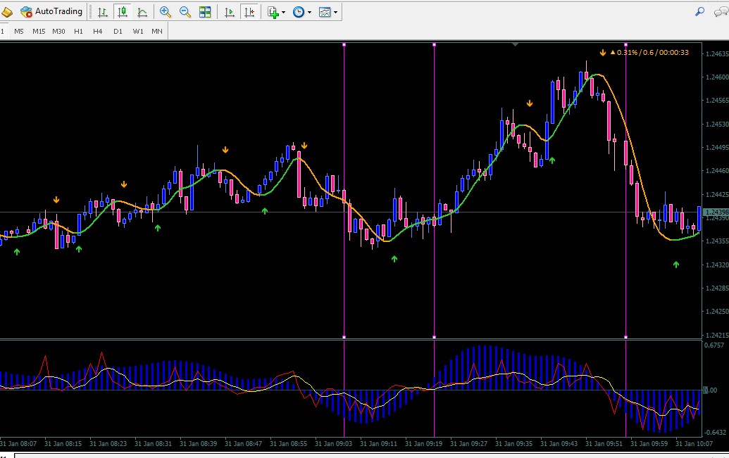Toggle the auto scroll chart icon
729x458 pixels.
click(x=229, y=12)
